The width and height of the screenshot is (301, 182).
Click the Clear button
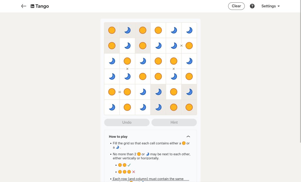tap(236, 6)
